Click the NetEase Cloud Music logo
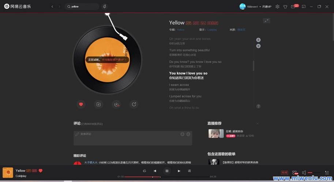Viewport: 334px width, 182px height. pos(18,6)
